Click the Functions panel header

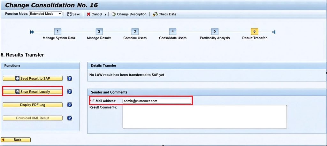pos(40,65)
